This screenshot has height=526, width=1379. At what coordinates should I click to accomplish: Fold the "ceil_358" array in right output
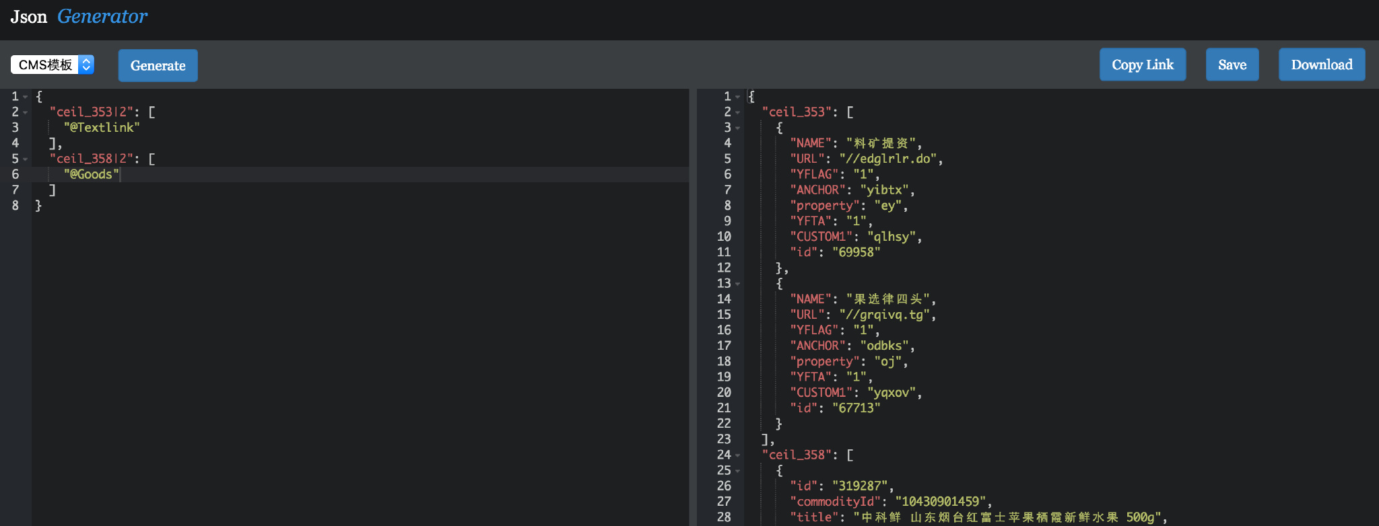click(x=737, y=455)
